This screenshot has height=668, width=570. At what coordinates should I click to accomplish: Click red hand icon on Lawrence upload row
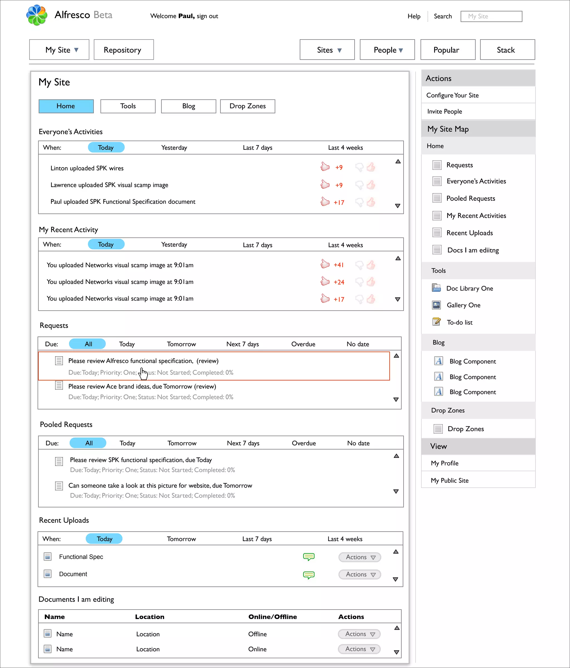(325, 185)
